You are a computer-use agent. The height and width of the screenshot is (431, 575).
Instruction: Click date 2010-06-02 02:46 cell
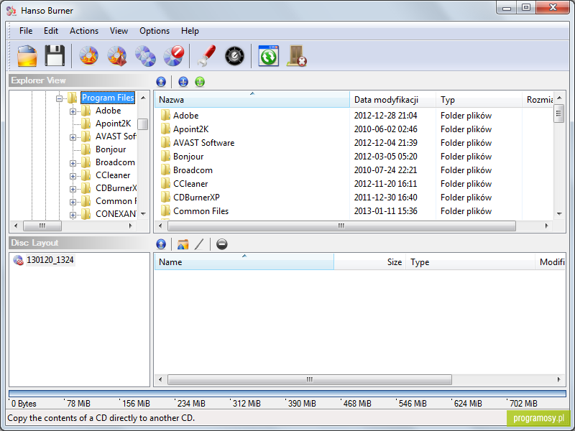coord(385,129)
